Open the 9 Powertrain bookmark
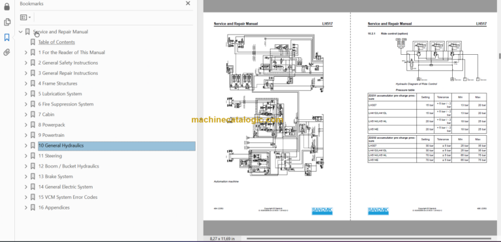 pyautogui.click(x=51, y=135)
